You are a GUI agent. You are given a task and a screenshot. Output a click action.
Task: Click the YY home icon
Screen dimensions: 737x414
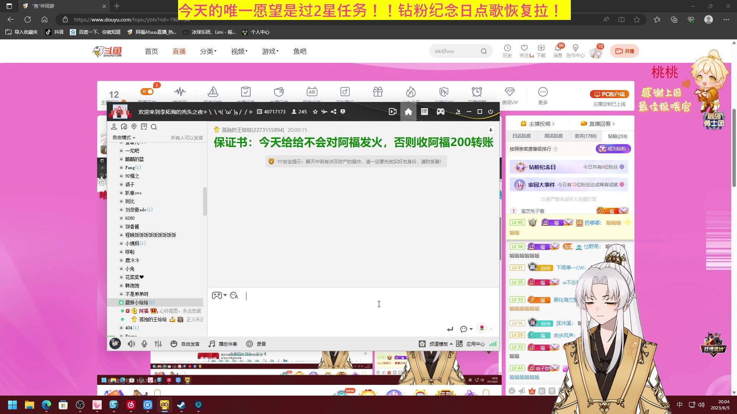408,112
